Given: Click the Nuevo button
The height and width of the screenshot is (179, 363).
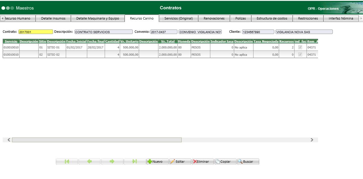Looking at the screenshot, I should [157, 162].
